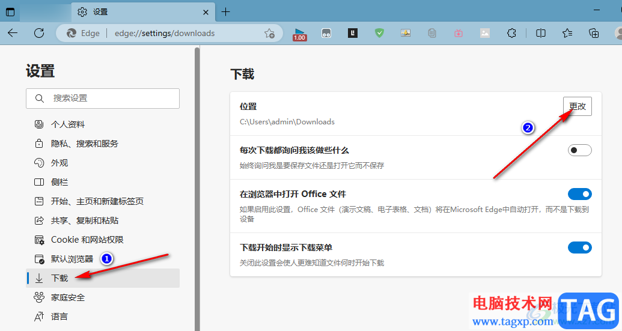
Task: Go back with the back arrow
Action: click(x=13, y=33)
